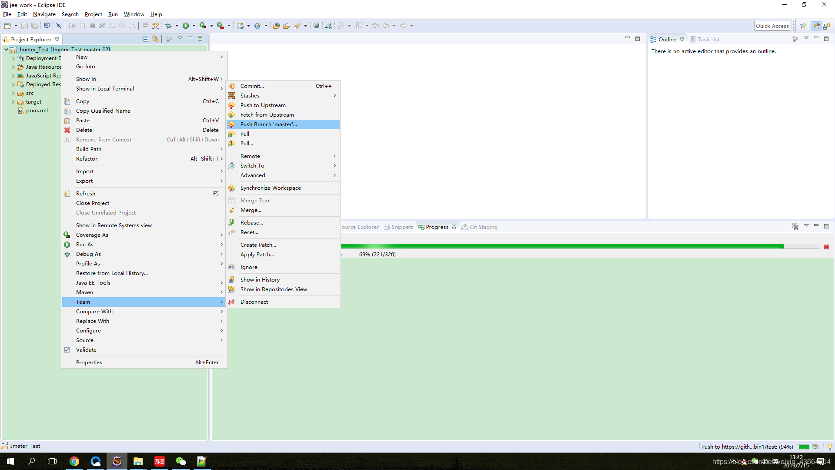Viewport: 835px width, 470px height.
Task: Click the status bar push progress indicator
Action: click(804, 447)
